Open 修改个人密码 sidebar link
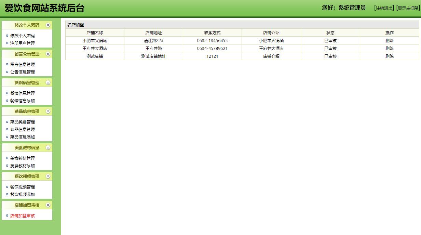 tap(23, 36)
